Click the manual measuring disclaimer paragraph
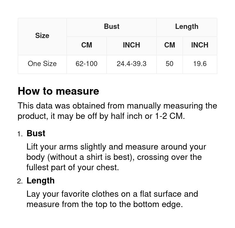This screenshot has width=235, height=228. click(117, 111)
